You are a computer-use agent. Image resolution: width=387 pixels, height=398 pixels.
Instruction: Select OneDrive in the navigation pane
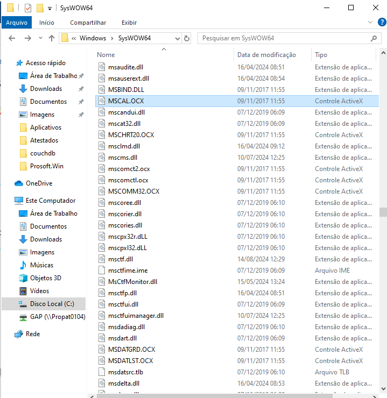point(39,183)
